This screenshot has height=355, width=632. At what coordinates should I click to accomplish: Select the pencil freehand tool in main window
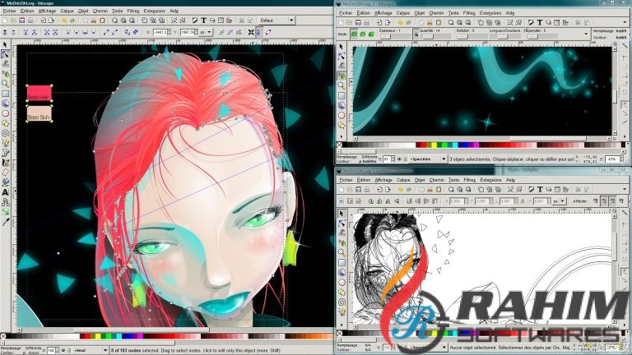click(5, 143)
